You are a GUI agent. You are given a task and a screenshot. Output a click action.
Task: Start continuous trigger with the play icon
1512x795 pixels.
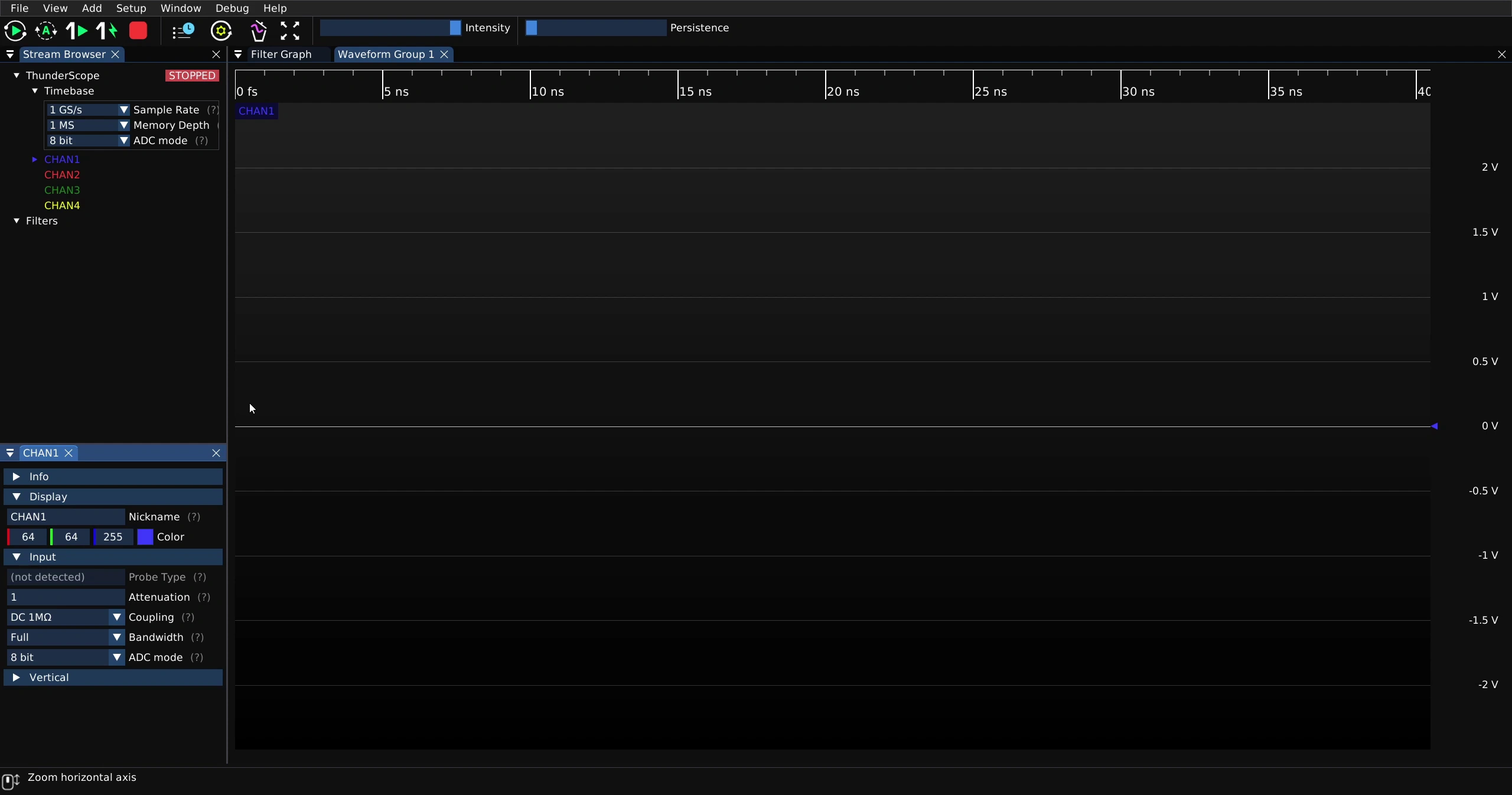(x=15, y=31)
